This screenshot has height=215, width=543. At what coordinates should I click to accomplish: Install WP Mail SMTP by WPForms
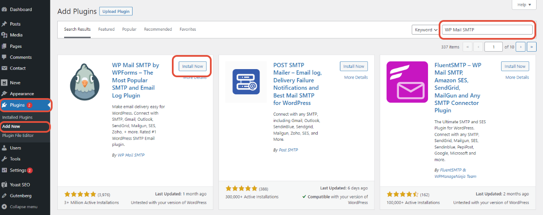(x=192, y=66)
